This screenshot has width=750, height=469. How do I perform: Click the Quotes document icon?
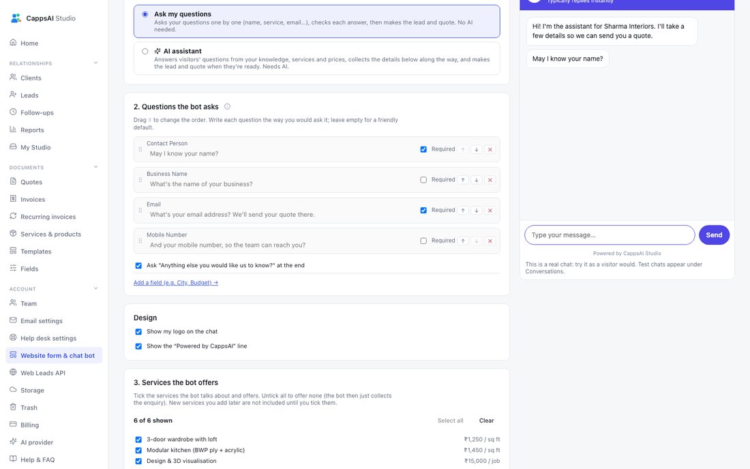click(13, 182)
